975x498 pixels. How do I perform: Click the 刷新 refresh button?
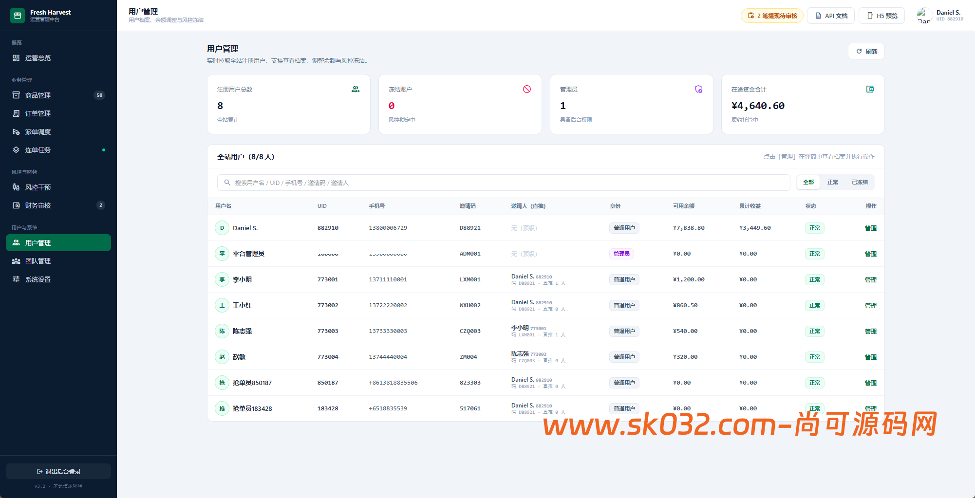866,51
